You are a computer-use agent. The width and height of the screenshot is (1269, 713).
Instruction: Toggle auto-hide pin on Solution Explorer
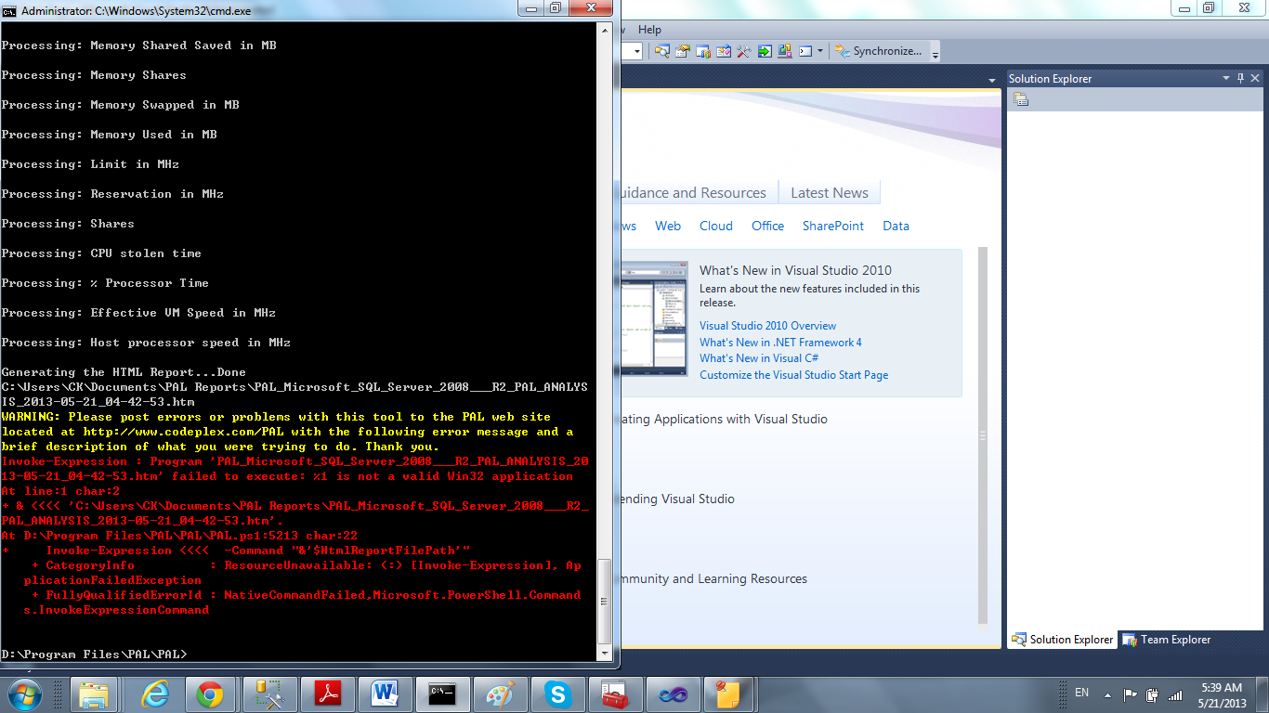1240,78
